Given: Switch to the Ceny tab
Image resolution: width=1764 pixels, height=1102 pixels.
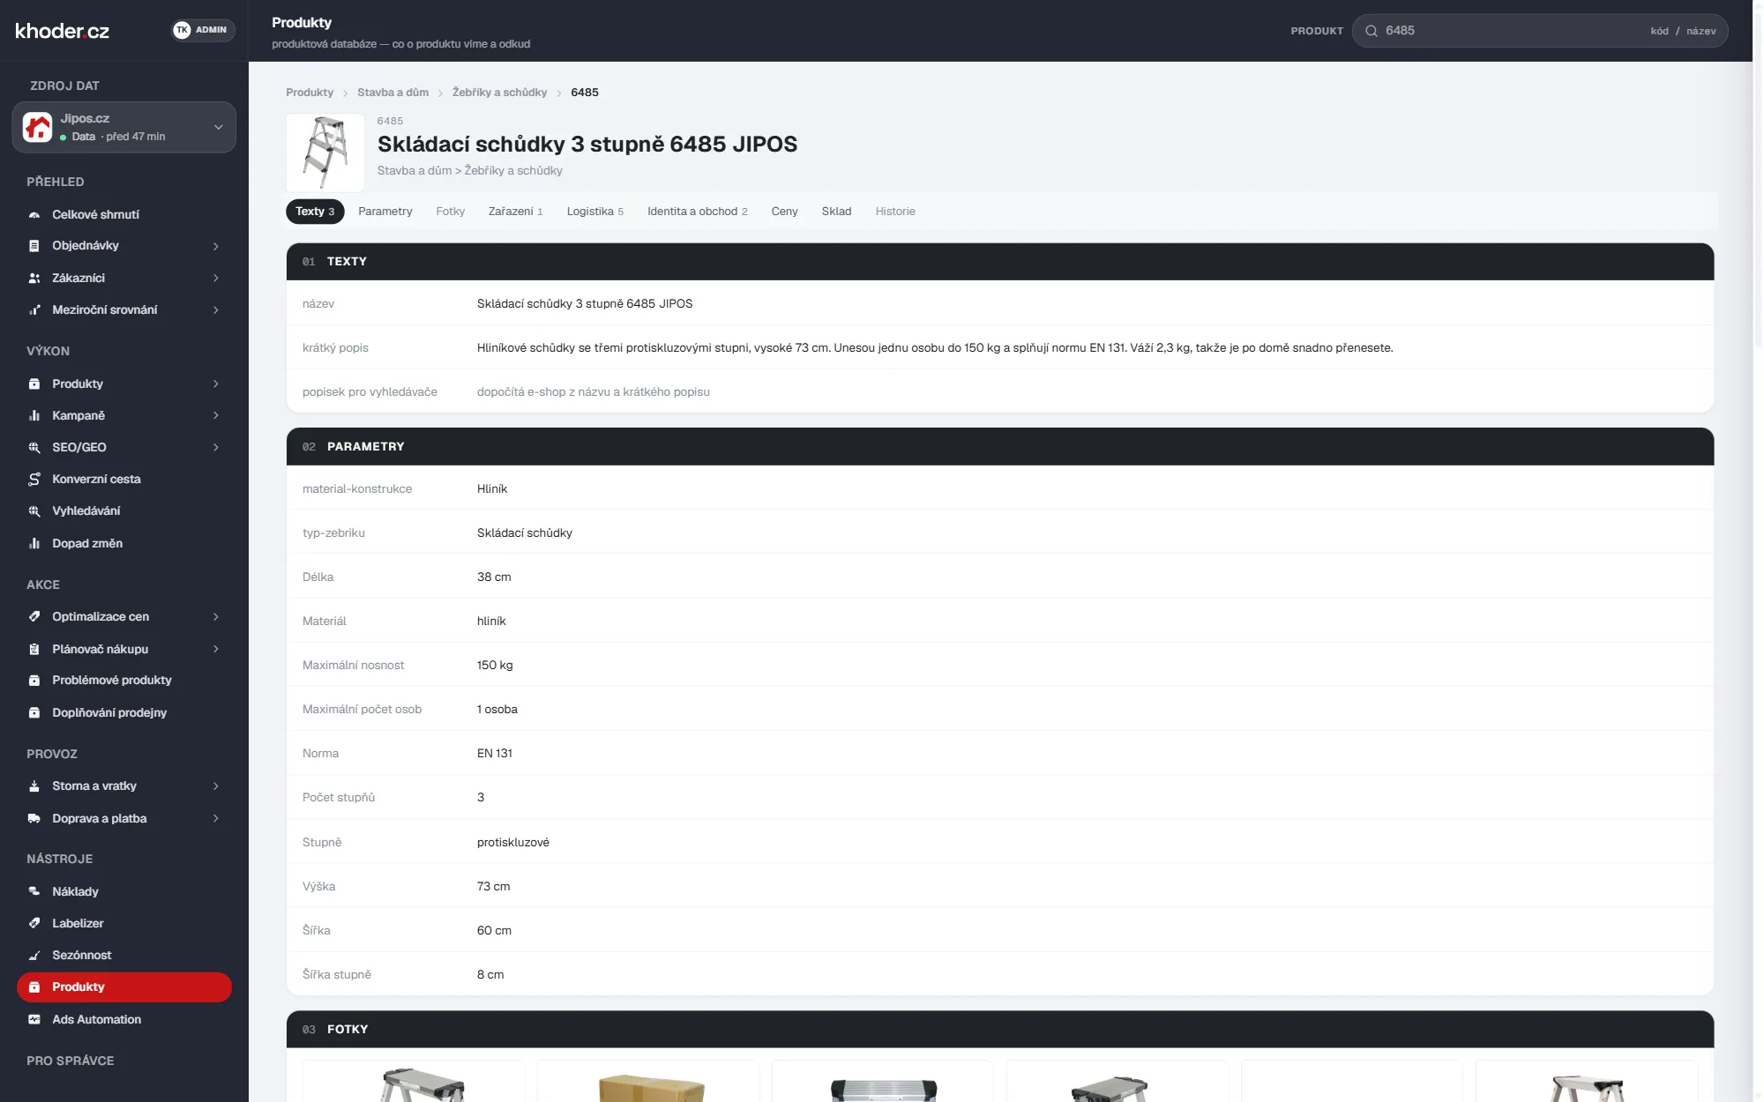Looking at the screenshot, I should tap(784, 212).
